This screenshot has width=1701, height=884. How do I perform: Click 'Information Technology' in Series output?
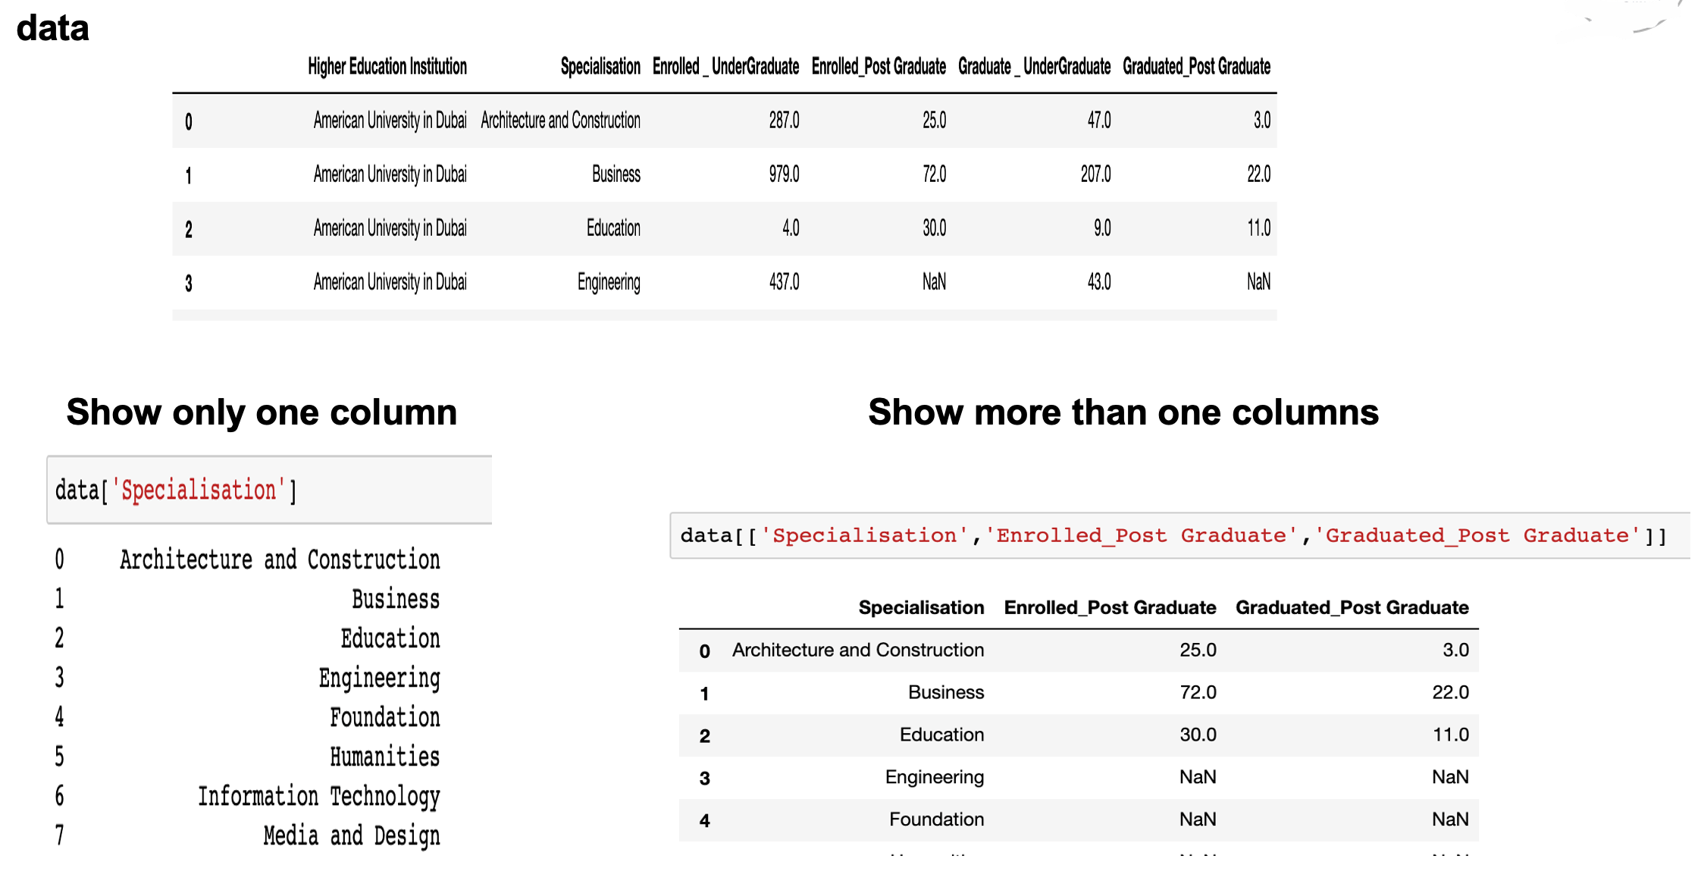(x=318, y=796)
